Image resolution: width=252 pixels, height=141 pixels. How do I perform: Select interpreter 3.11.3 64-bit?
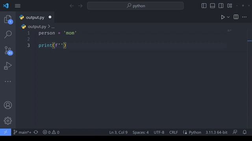pyautogui.click(x=216, y=132)
